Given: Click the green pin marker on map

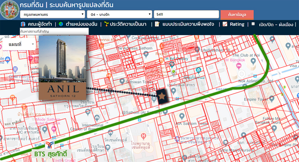Looking at the screenshot, I should click(x=173, y=72).
